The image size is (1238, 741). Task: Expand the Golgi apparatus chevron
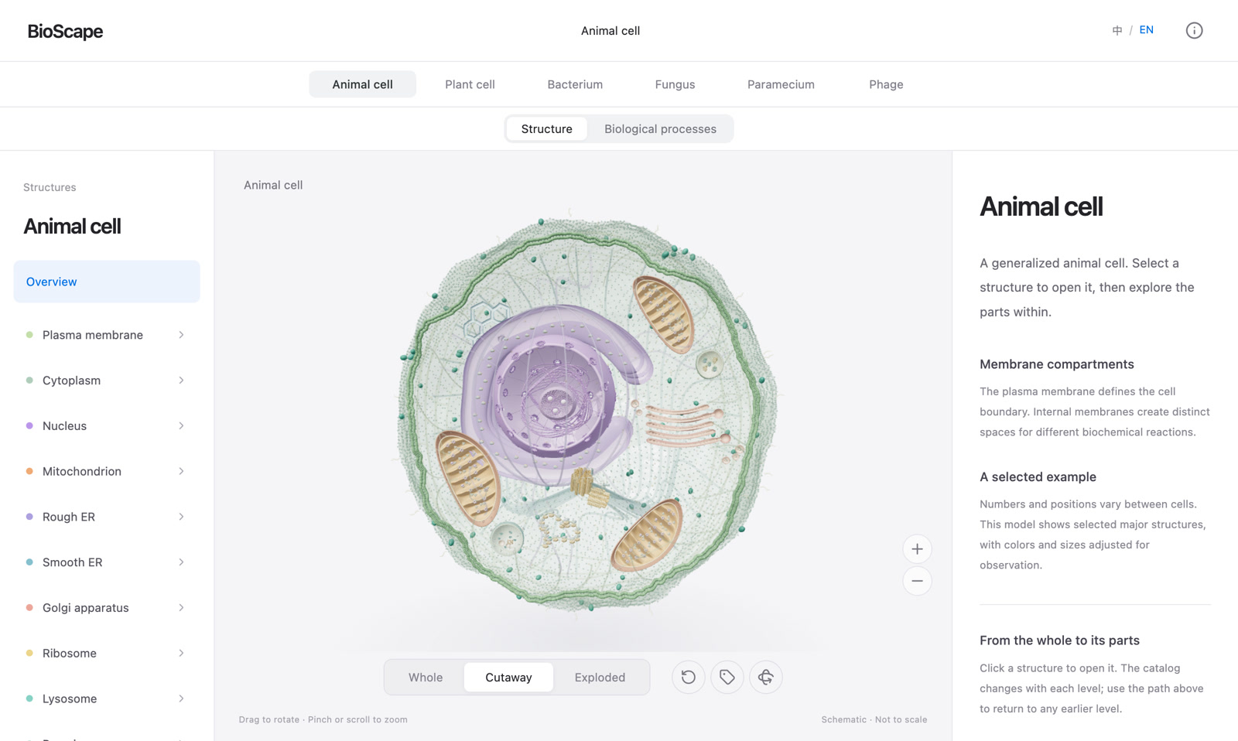click(x=181, y=608)
